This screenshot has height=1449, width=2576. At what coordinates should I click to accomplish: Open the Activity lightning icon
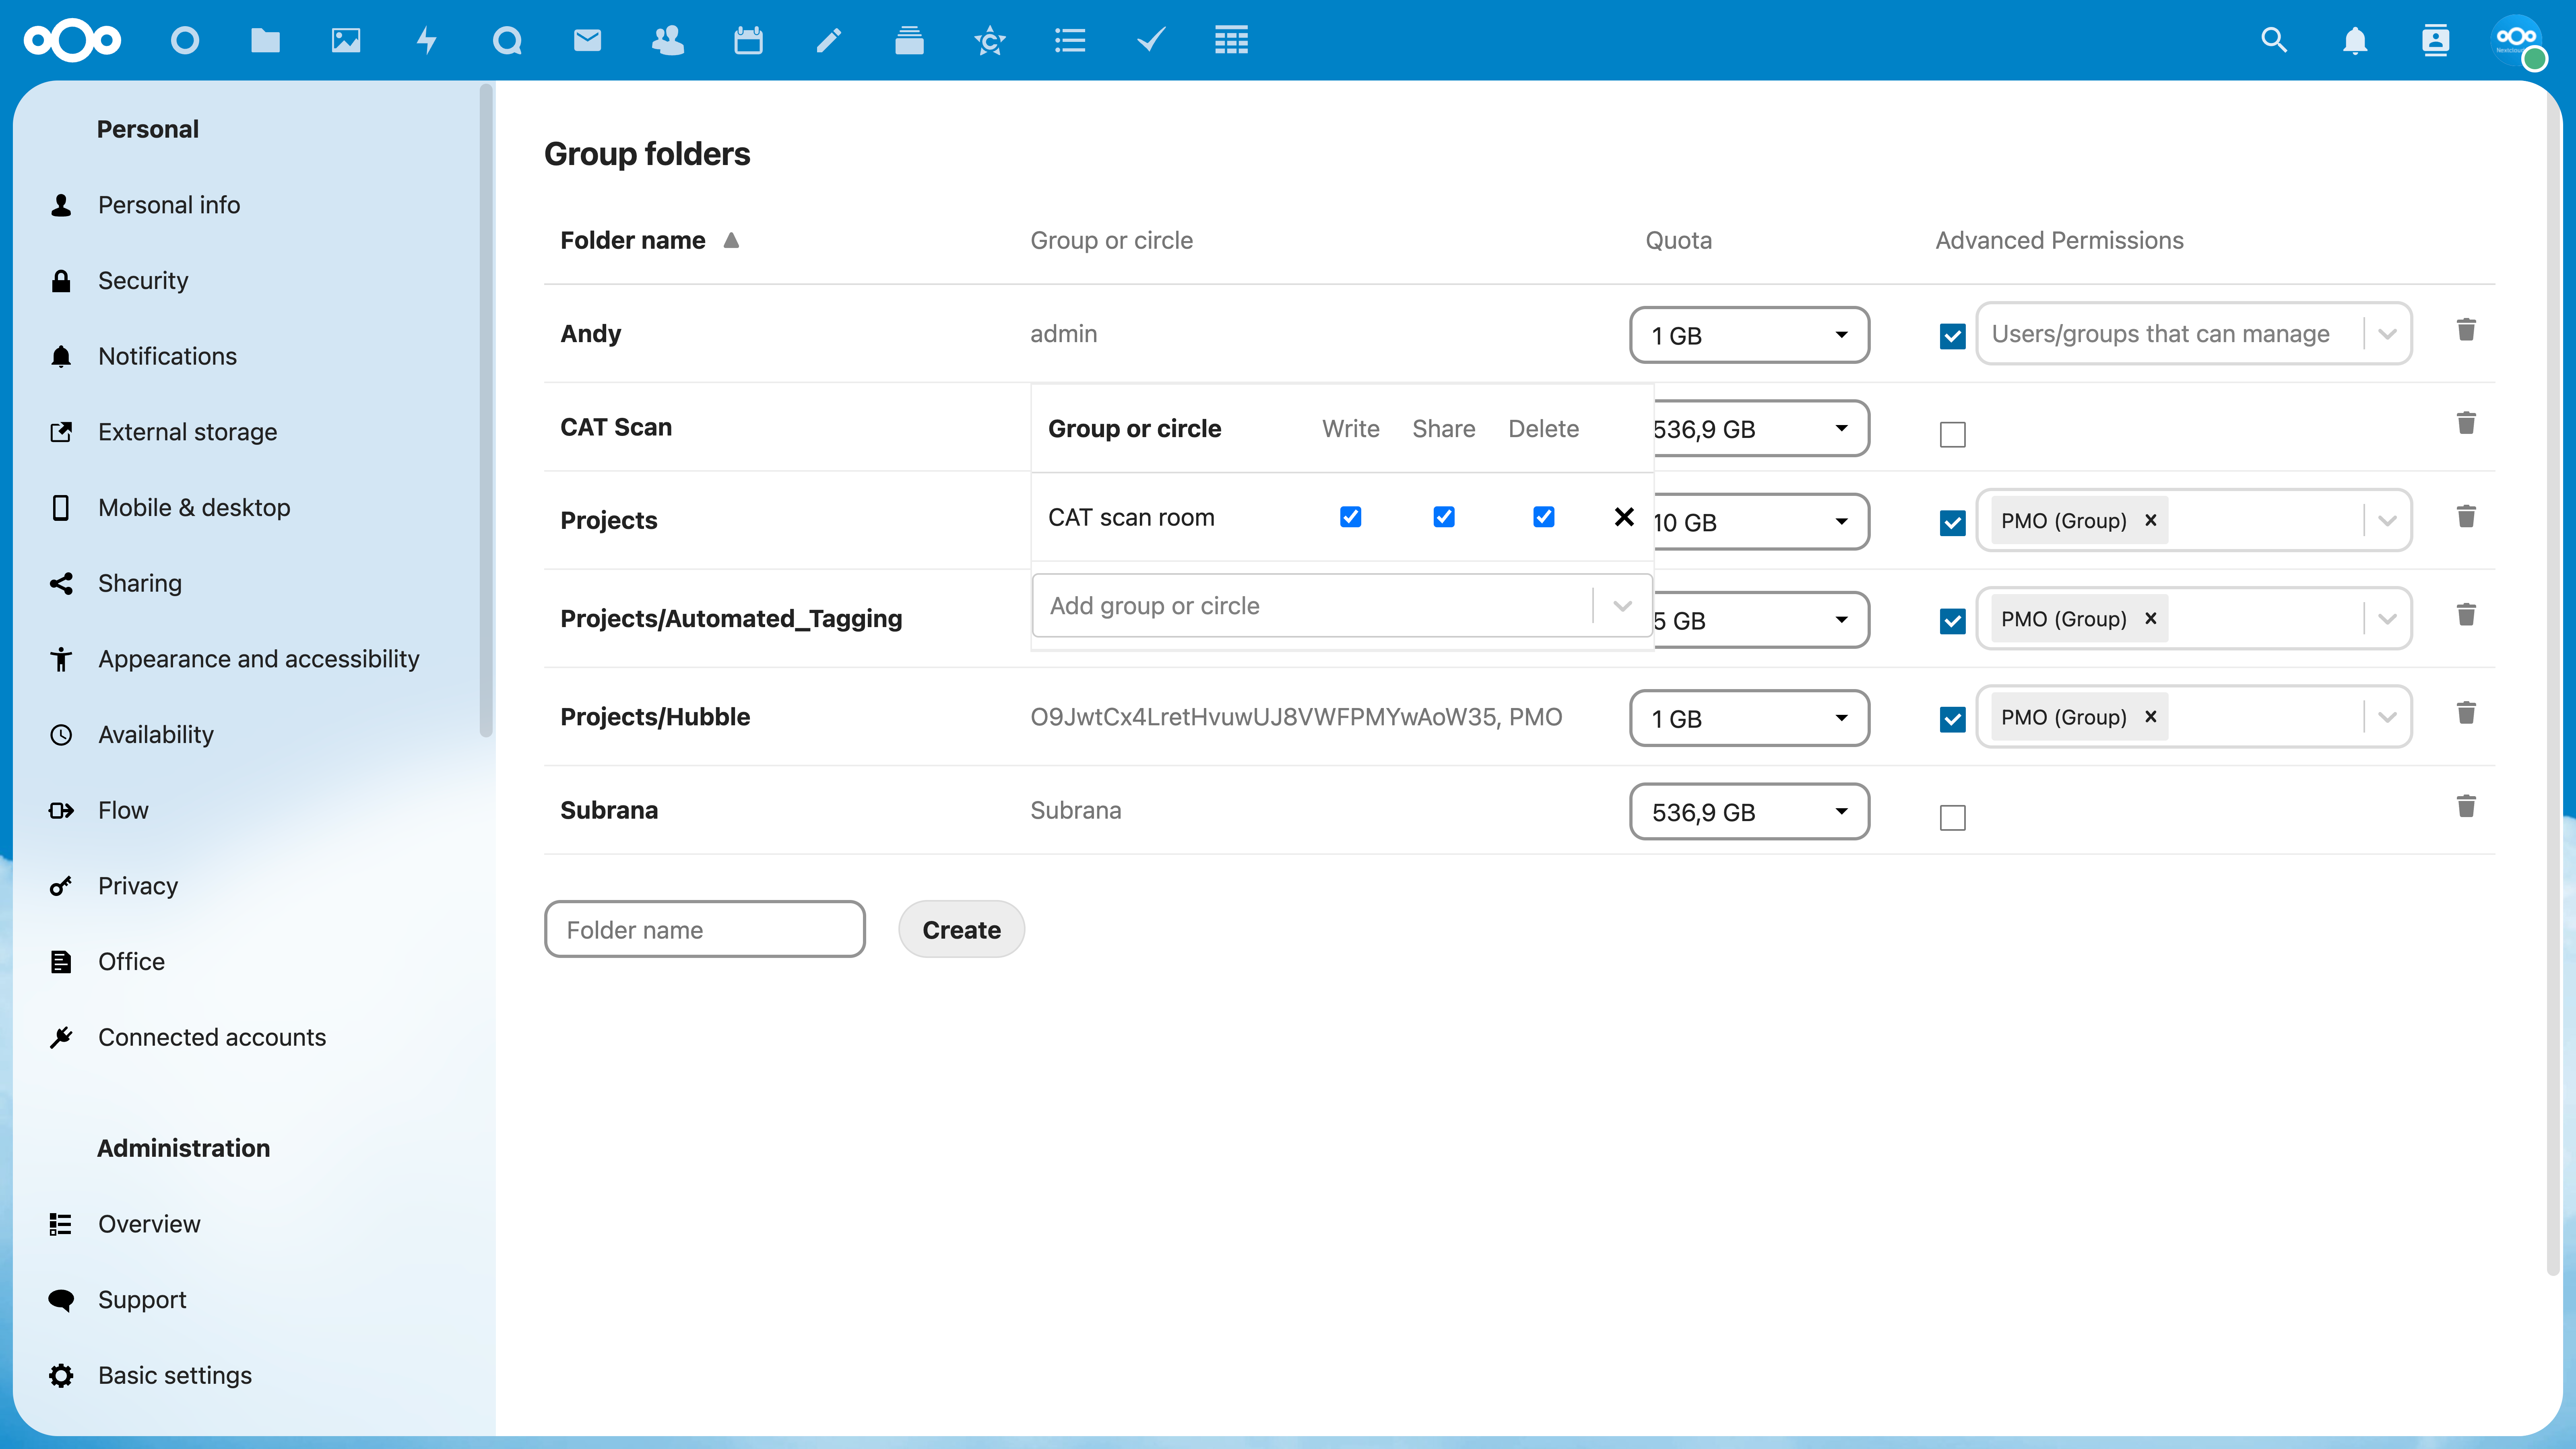[427, 40]
